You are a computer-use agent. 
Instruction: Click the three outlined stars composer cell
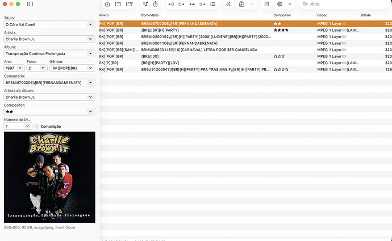click(280, 56)
